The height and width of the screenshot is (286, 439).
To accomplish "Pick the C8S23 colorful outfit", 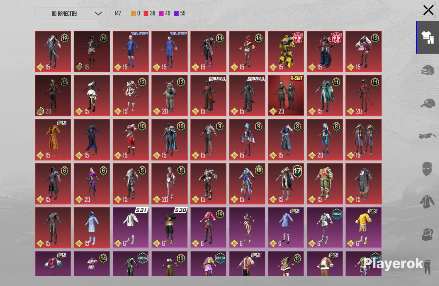I will (208, 263).
